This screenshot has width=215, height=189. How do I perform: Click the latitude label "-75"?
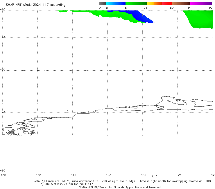tap(3, 112)
